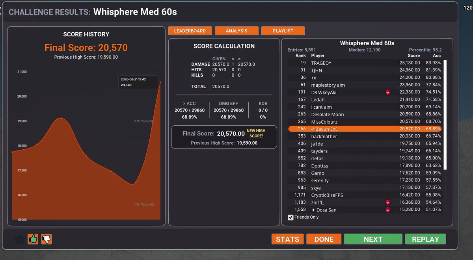Click the badge icon beside zhrlfl_
Image resolution: width=473 pixels, height=260 pixels.
pyautogui.click(x=388, y=202)
